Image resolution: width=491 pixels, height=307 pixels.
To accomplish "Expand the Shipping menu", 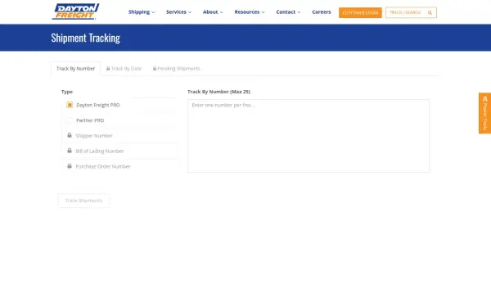I will [x=142, y=12].
